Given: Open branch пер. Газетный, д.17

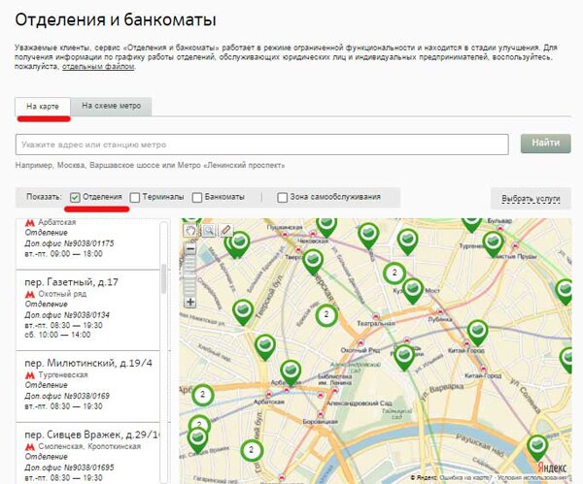Looking at the screenshot, I should [x=71, y=282].
